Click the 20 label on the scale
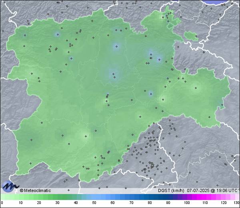This screenshot has width=240, height=208. (39, 203)
